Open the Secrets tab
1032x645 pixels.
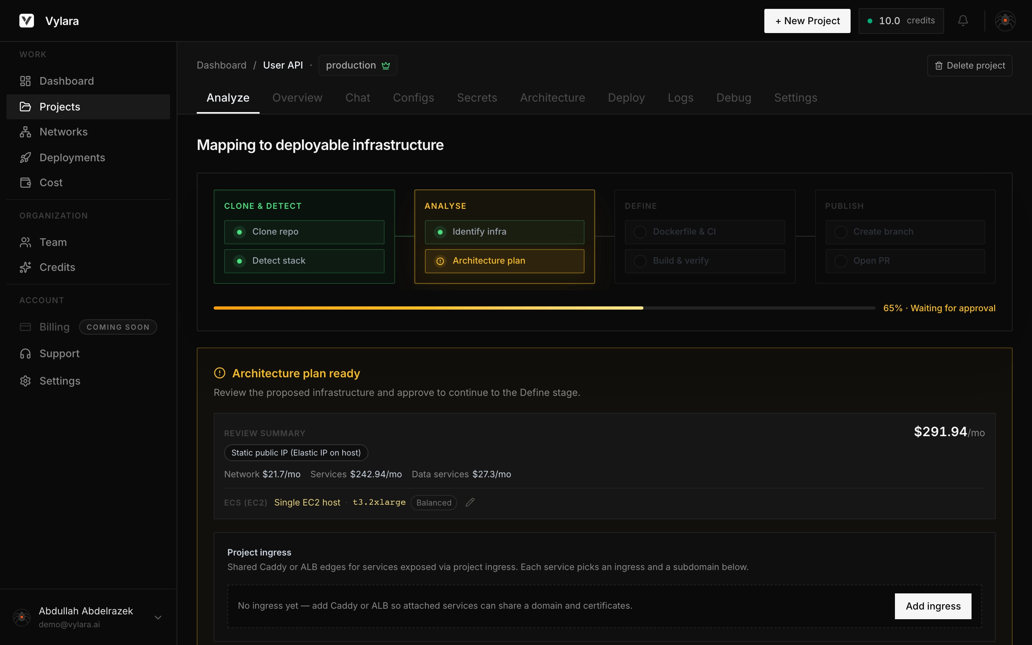[x=477, y=98]
